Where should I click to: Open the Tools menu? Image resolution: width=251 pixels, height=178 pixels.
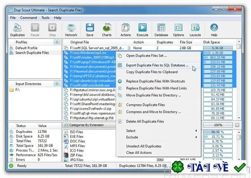pyautogui.click(x=45, y=18)
